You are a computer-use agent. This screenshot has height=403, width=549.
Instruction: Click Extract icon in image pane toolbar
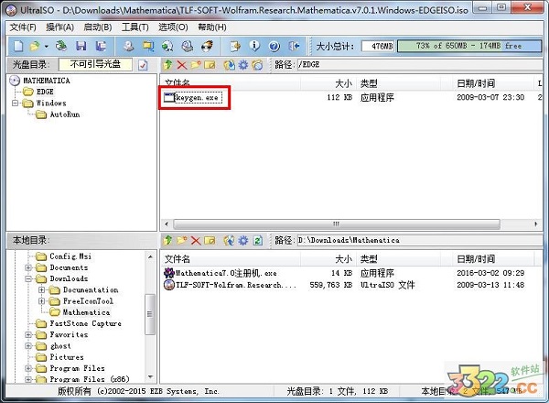[230, 64]
